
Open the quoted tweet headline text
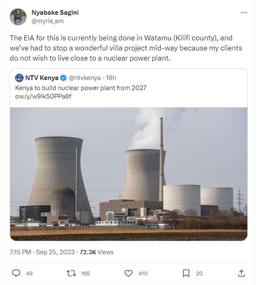point(80,88)
